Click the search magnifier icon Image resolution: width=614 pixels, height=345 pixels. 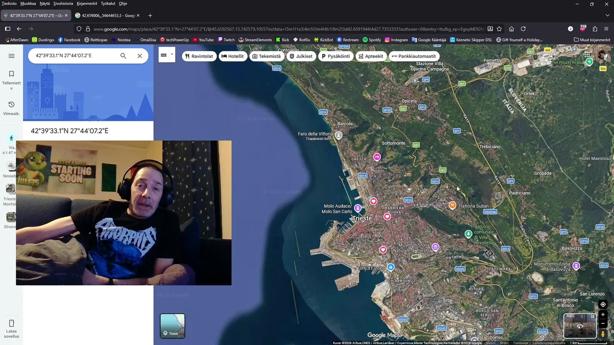pos(123,56)
